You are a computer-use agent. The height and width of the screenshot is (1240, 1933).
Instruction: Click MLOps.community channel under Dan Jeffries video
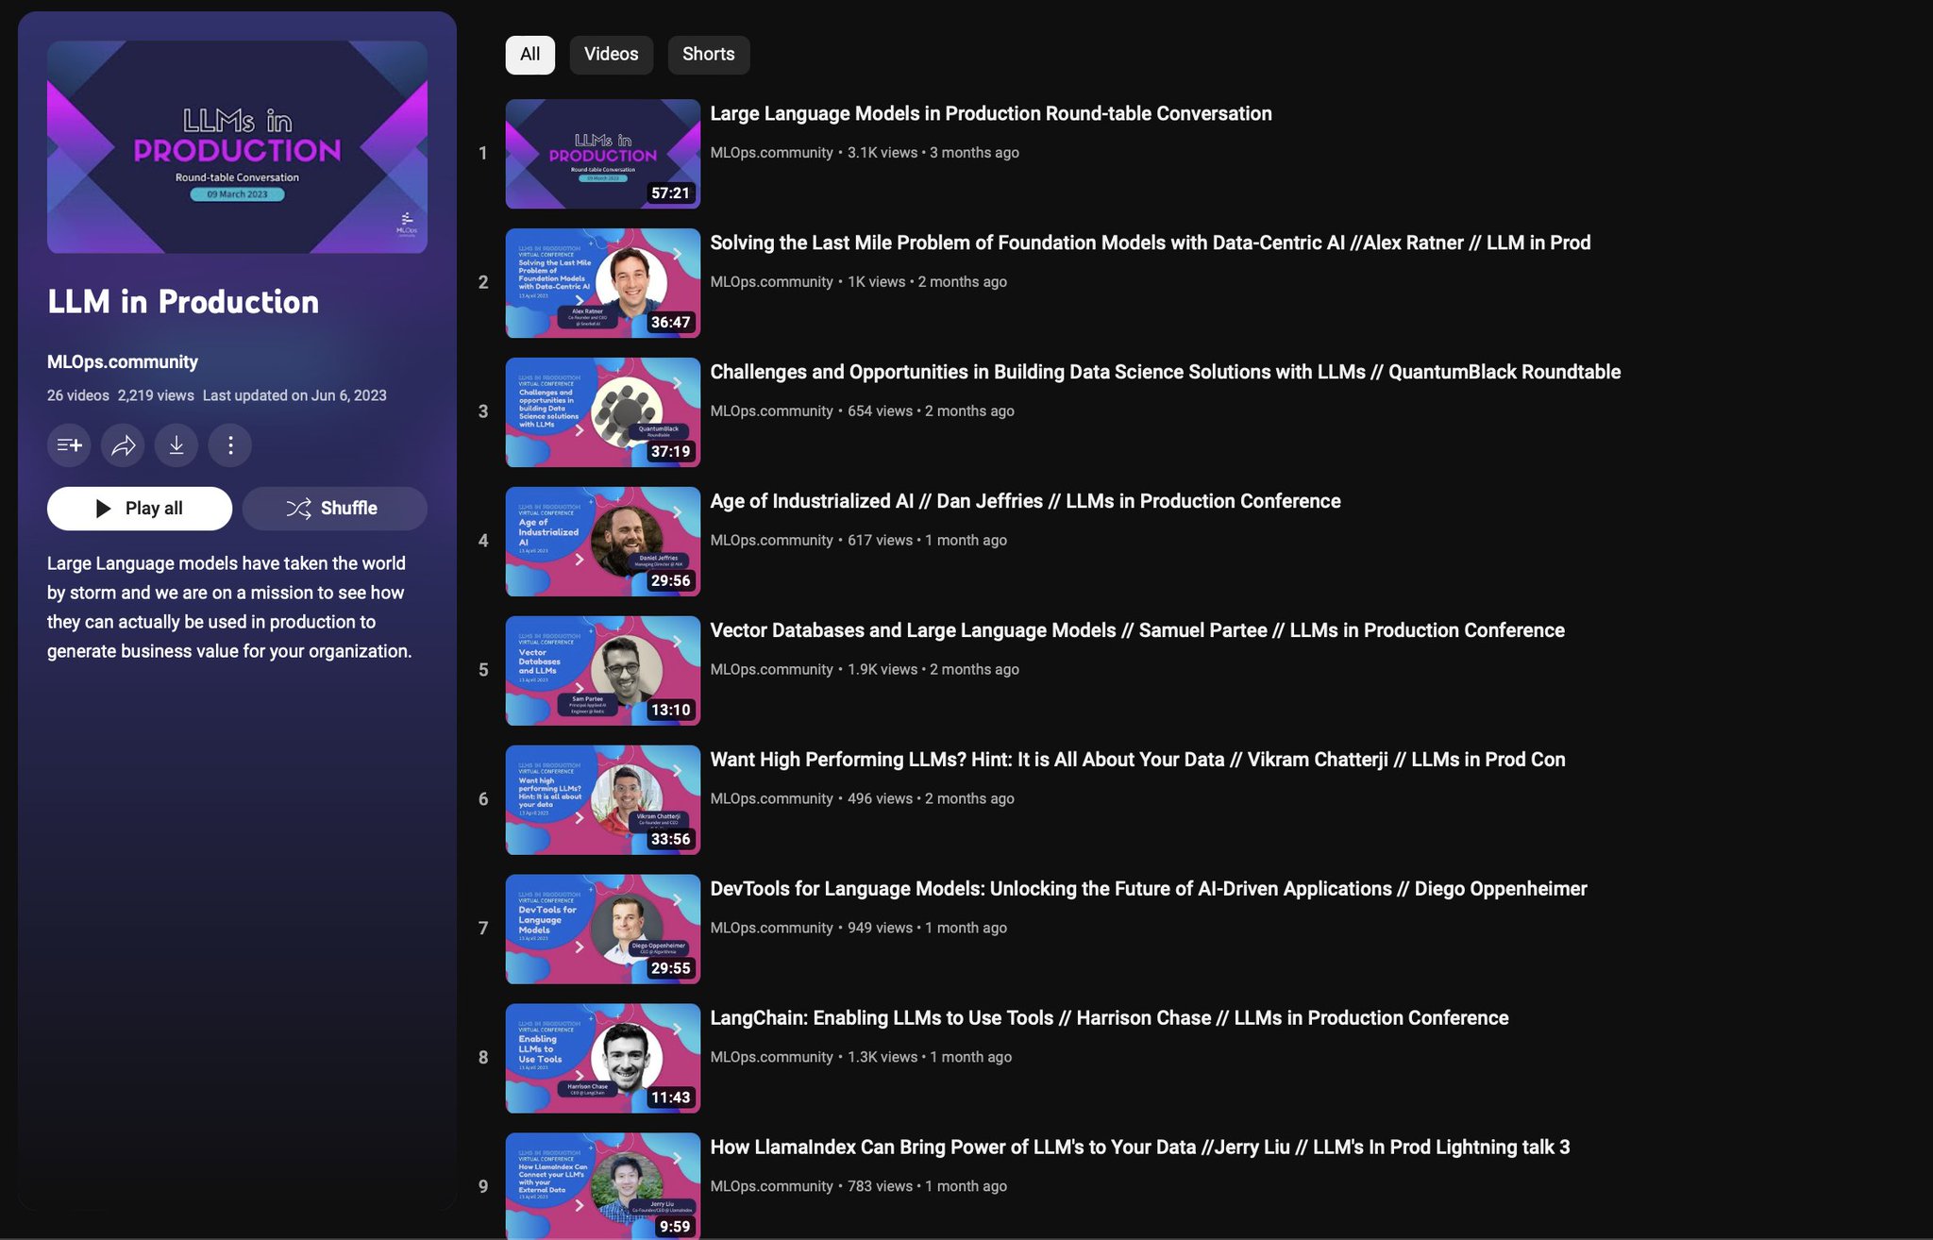click(771, 541)
